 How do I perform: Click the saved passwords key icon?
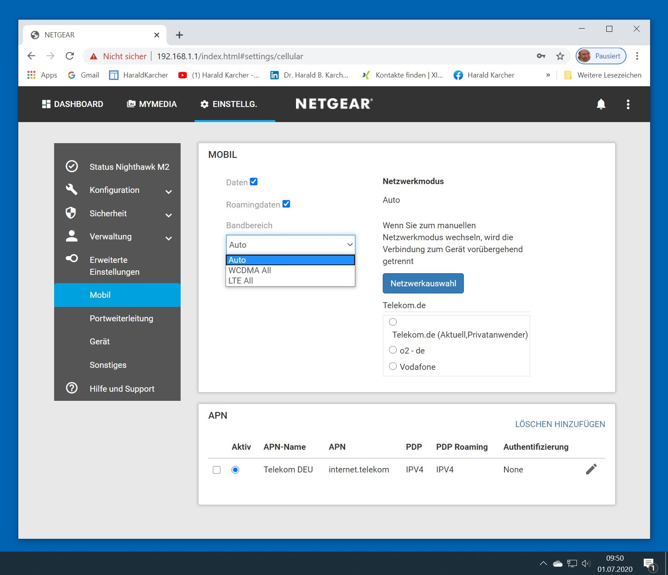541,56
